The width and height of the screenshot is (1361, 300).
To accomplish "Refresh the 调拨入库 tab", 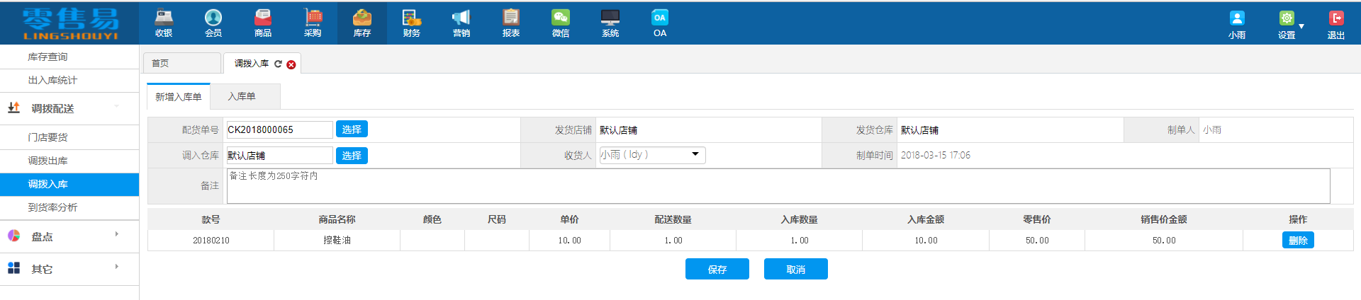I will coord(278,64).
